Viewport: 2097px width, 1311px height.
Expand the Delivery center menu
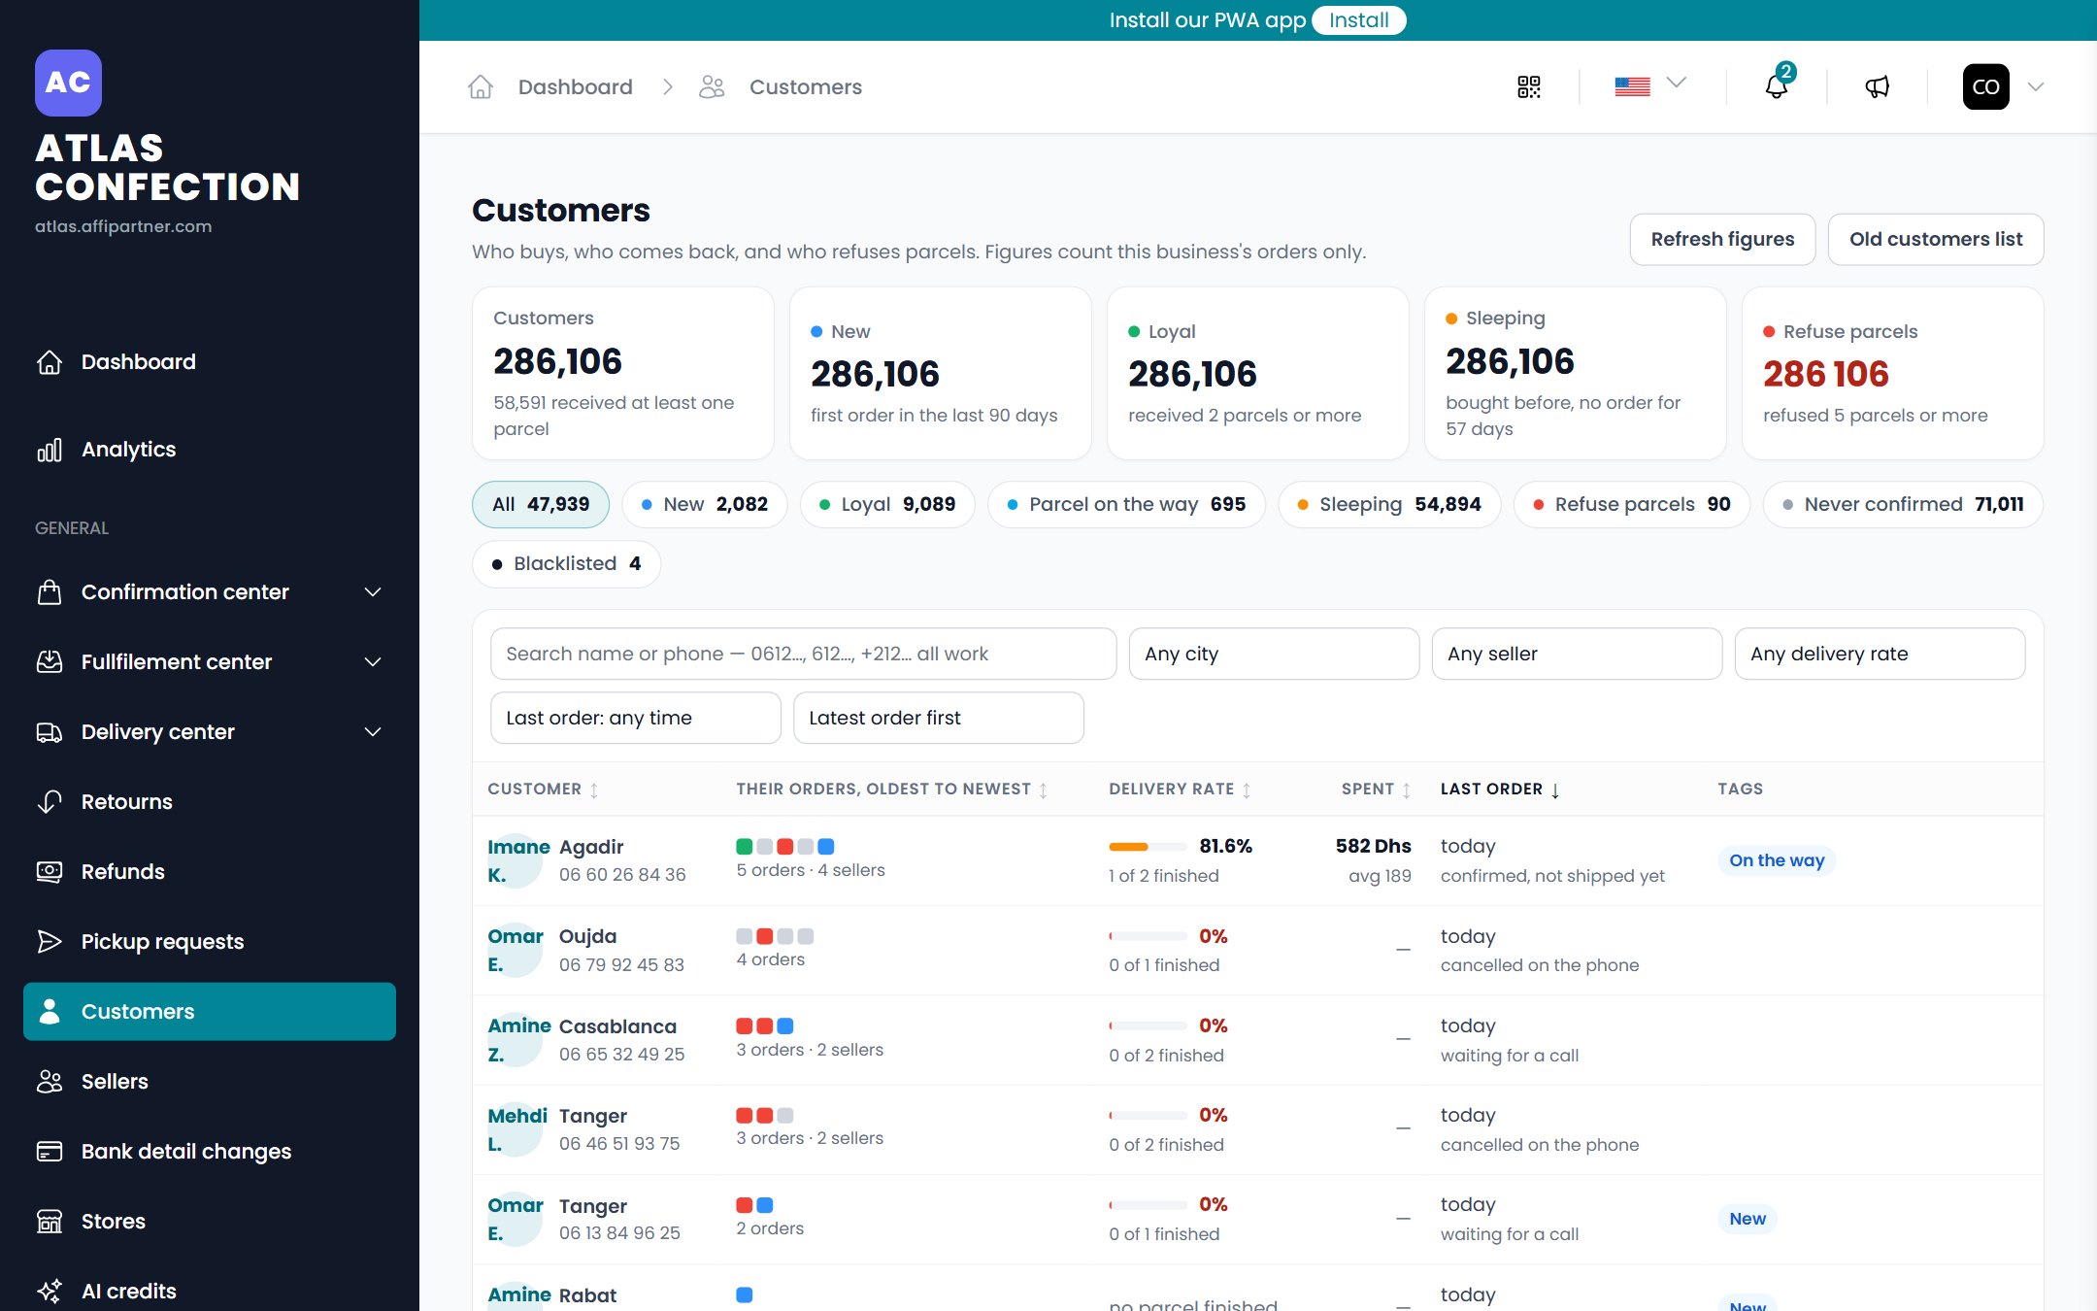210,731
